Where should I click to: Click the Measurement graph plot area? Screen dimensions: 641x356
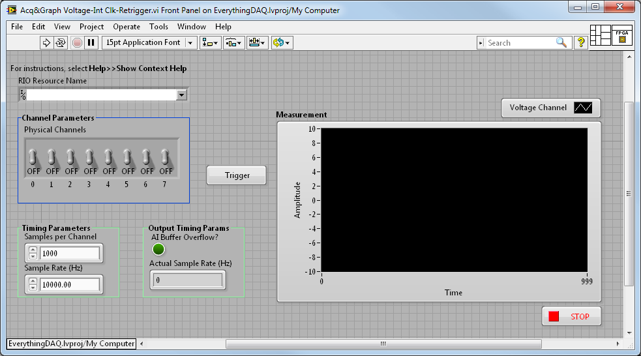click(454, 200)
